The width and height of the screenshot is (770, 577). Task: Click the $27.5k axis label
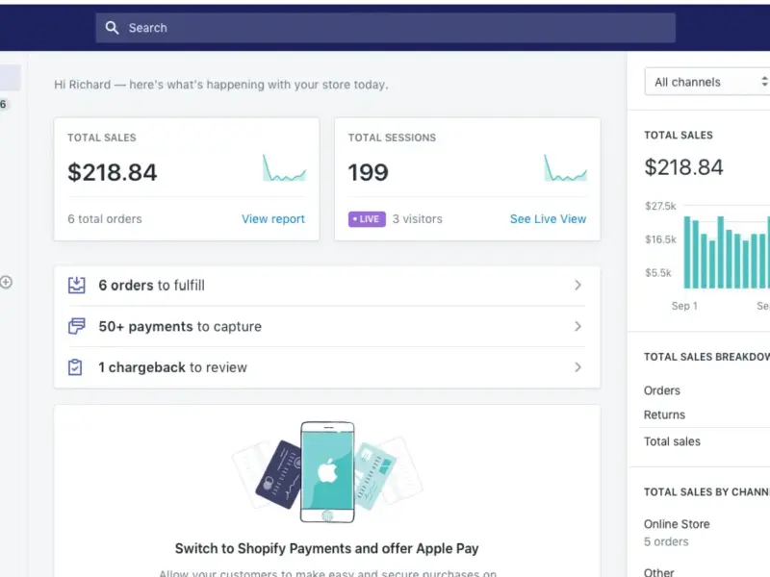pos(660,206)
